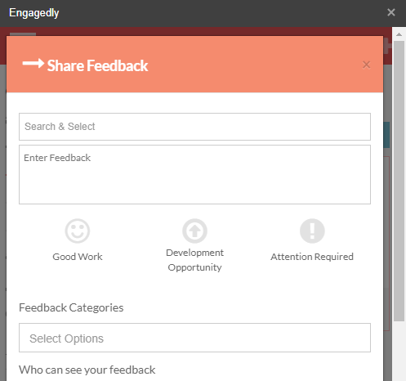
Task: Click the hamburger menu behind the dialog
Action: (x=23, y=34)
